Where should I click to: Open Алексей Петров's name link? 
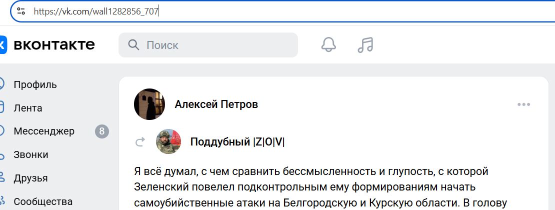click(216, 104)
